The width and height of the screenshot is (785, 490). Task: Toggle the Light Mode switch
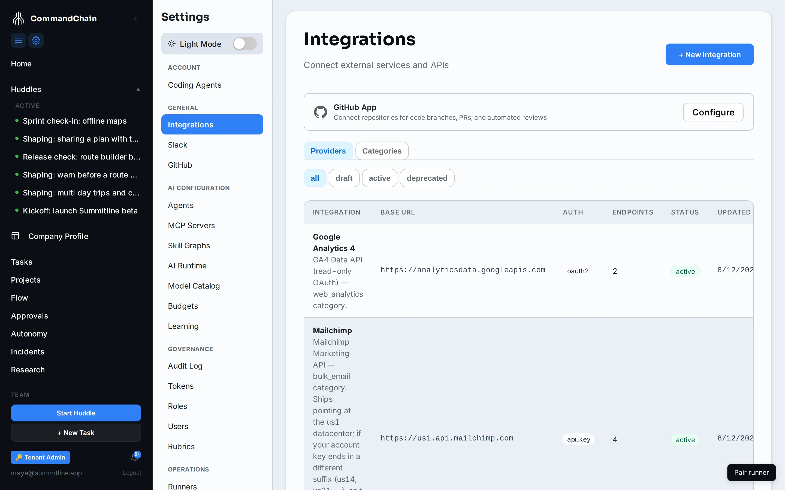[x=245, y=44]
